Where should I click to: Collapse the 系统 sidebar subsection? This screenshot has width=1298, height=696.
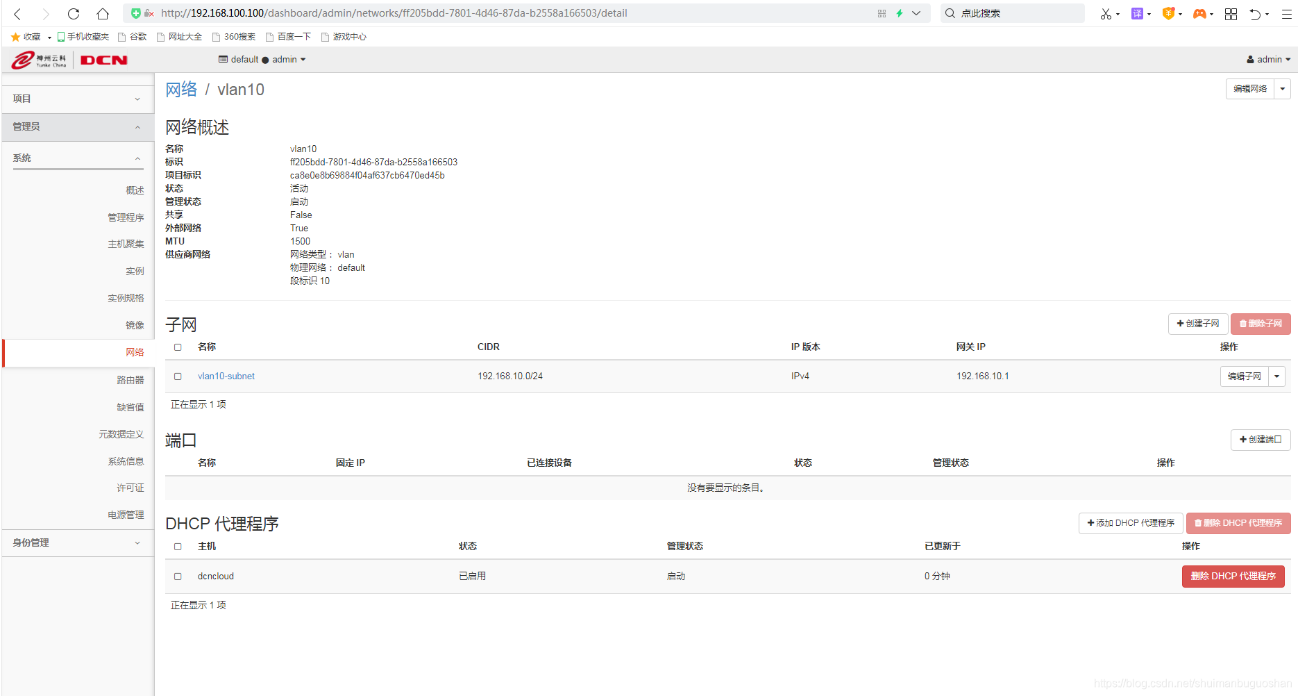(77, 158)
